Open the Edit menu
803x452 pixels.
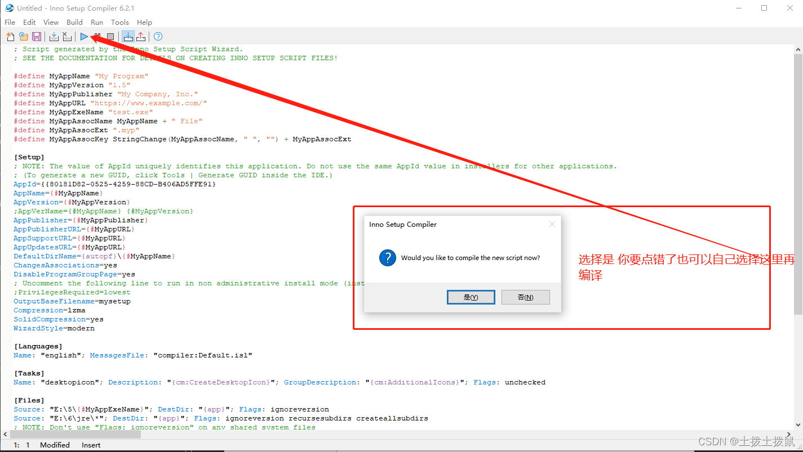(x=29, y=23)
